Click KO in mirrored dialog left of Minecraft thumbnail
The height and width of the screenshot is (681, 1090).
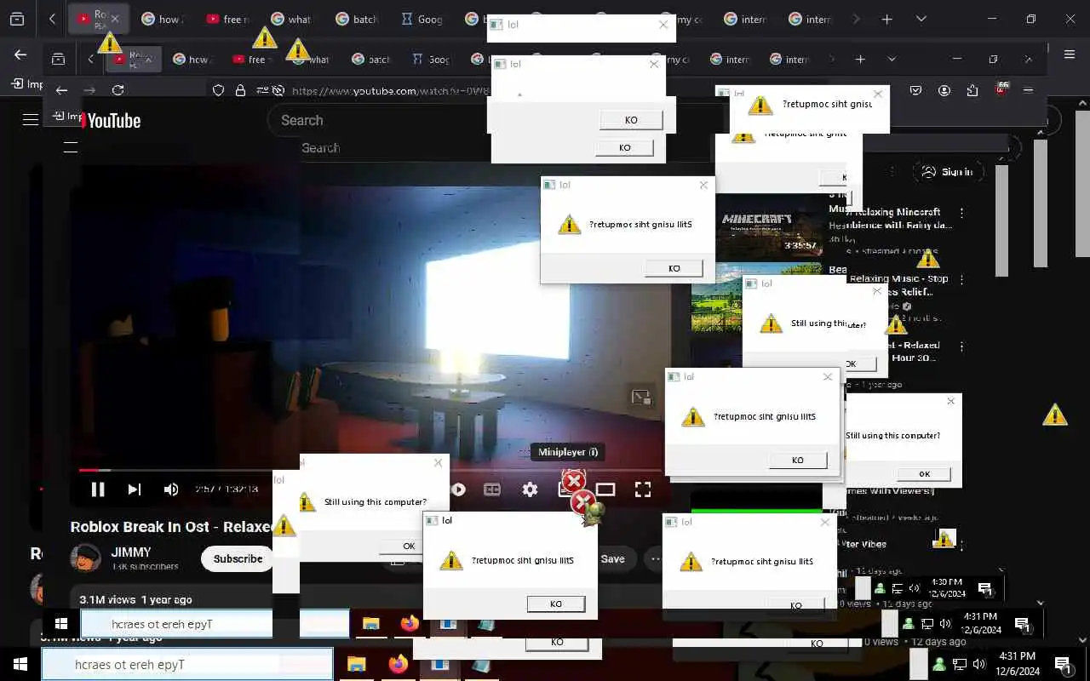coord(674,268)
